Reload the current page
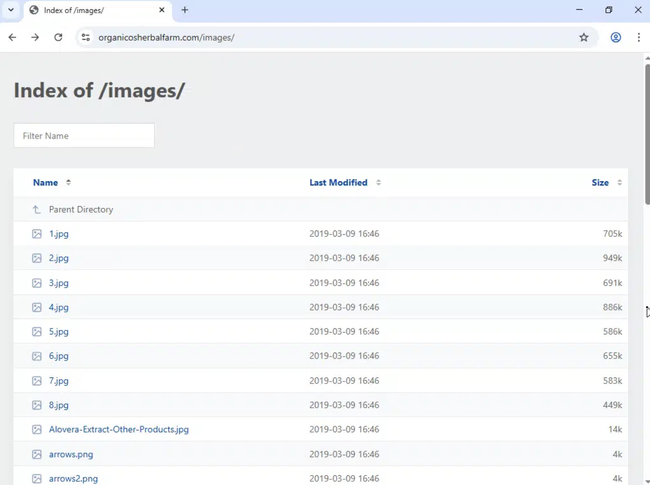650x485 pixels. pos(58,37)
